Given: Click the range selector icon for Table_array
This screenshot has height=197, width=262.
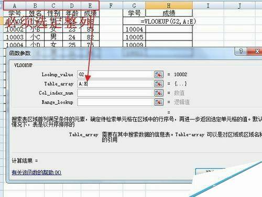Looking at the screenshot, I should tap(159, 84).
